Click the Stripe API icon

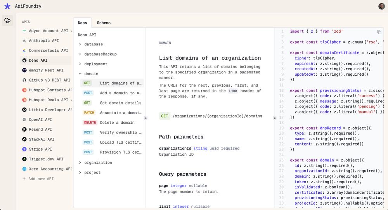tap(24, 149)
